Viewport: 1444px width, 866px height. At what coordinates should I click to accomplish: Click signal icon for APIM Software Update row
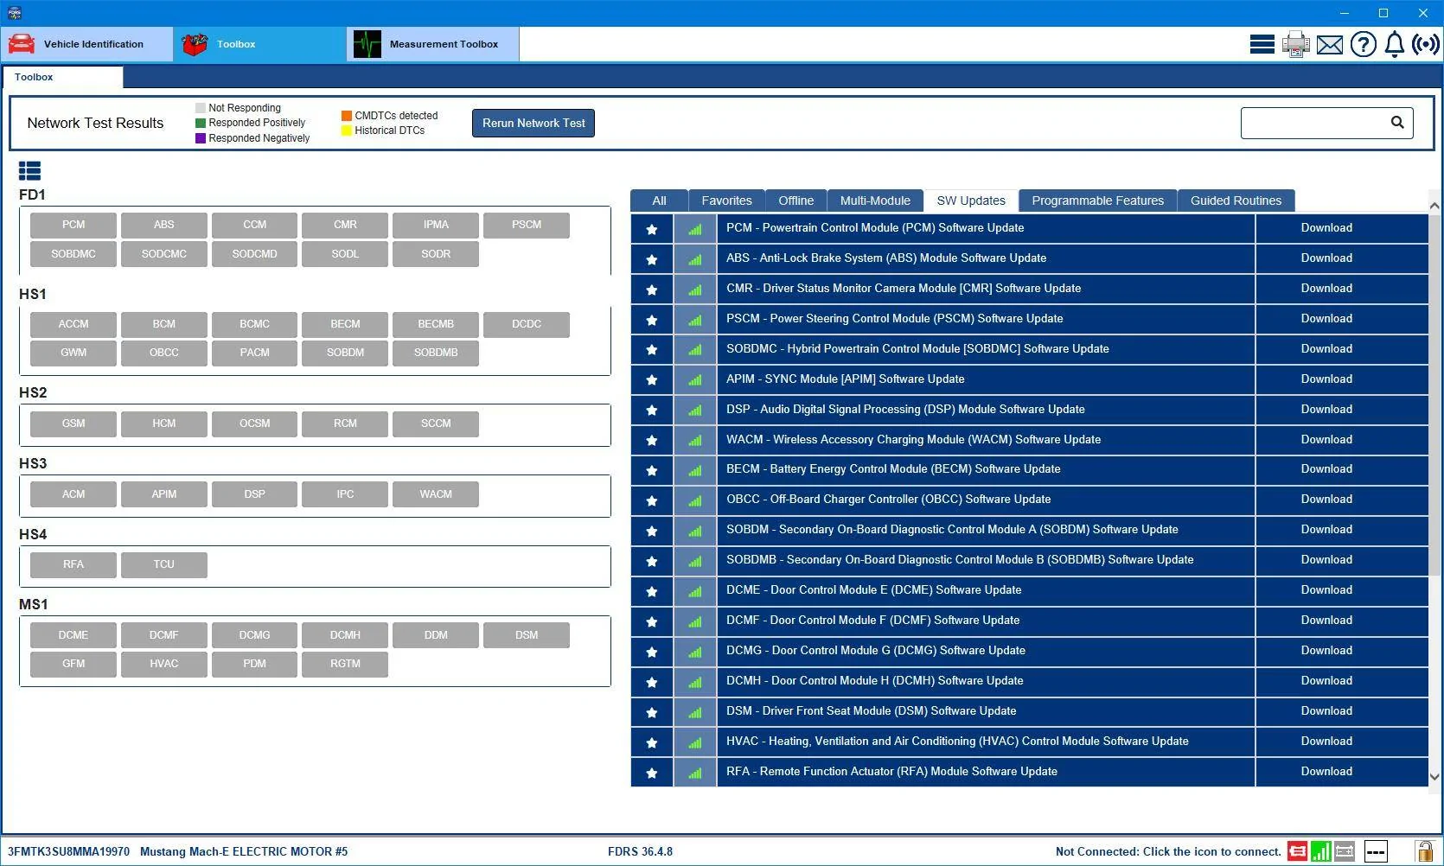(695, 380)
